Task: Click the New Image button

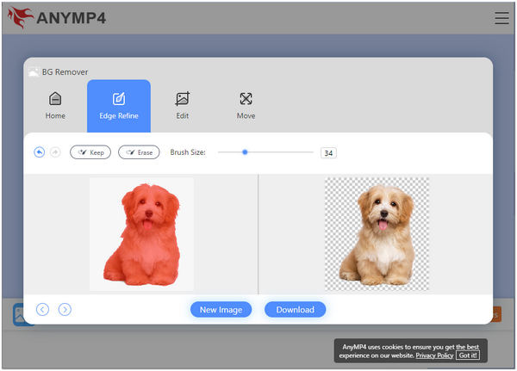Action: (x=221, y=310)
